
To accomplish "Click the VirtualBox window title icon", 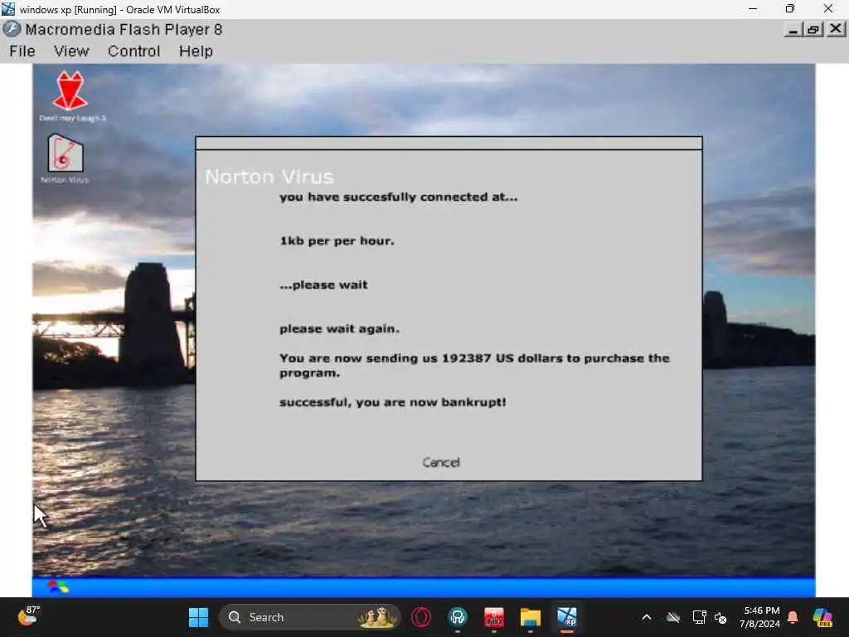I will click(8, 8).
